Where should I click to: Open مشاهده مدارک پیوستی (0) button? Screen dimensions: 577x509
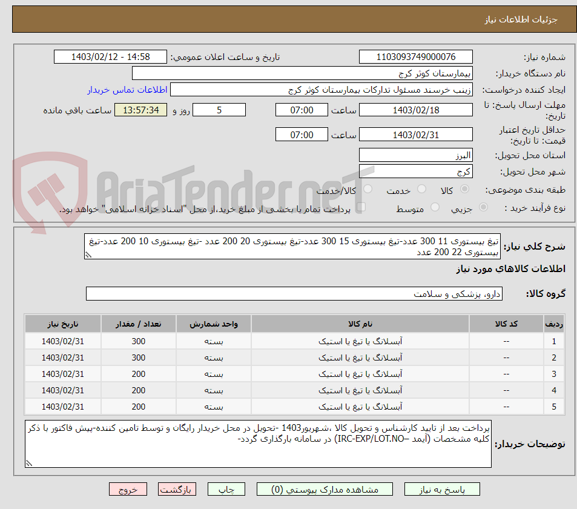click(325, 489)
